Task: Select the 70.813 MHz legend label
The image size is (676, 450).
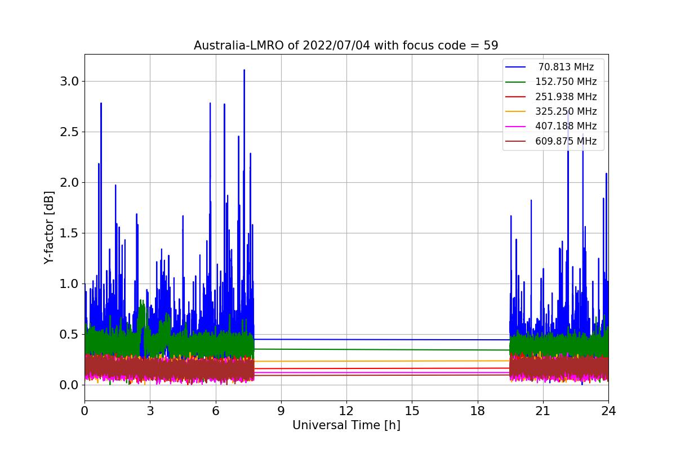Action: [566, 67]
